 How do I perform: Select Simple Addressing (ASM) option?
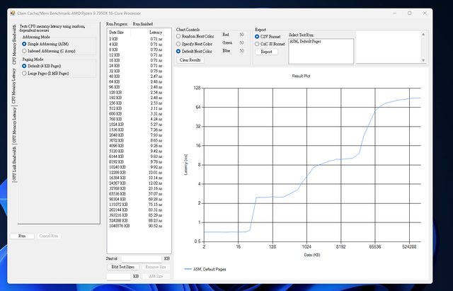pyautogui.click(x=25, y=43)
